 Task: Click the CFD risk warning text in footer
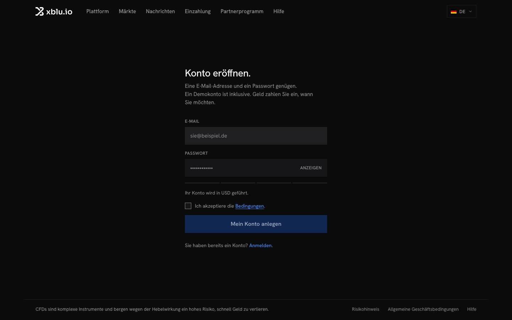tap(152, 309)
